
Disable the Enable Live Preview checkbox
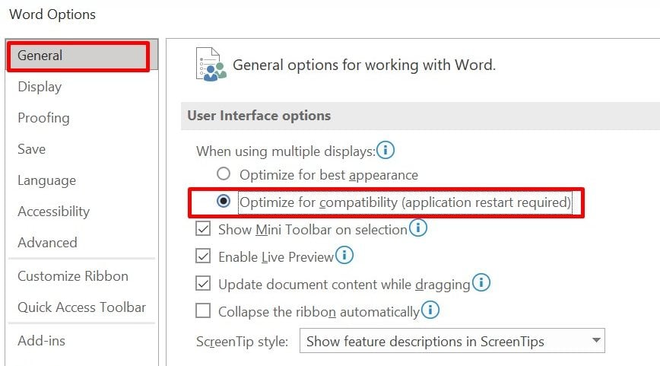[x=203, y=256]
